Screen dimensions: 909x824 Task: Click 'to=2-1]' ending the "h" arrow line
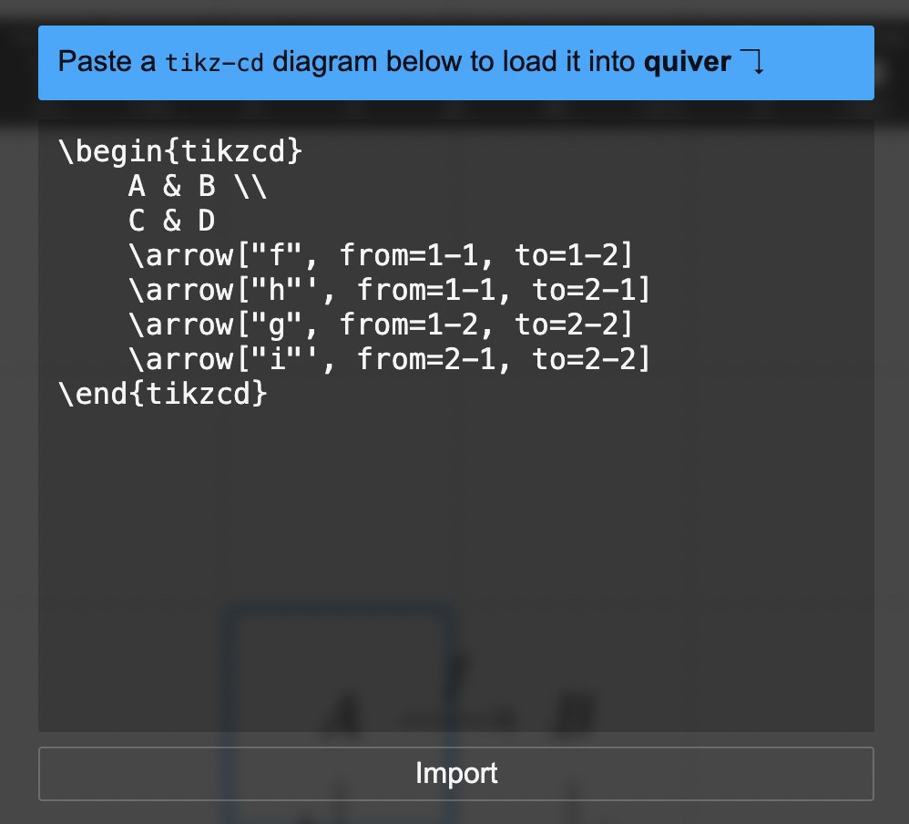click(x=591, y=290)
